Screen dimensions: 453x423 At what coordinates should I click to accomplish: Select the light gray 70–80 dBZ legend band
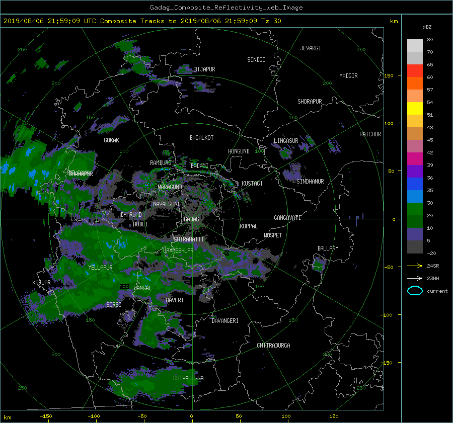[415, 45]
